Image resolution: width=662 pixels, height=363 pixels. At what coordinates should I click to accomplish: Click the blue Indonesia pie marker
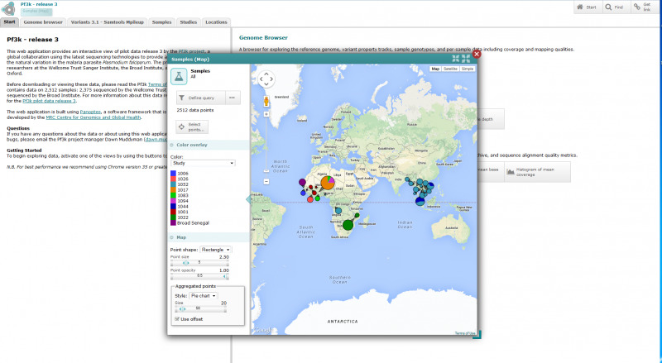coord(420,201)
